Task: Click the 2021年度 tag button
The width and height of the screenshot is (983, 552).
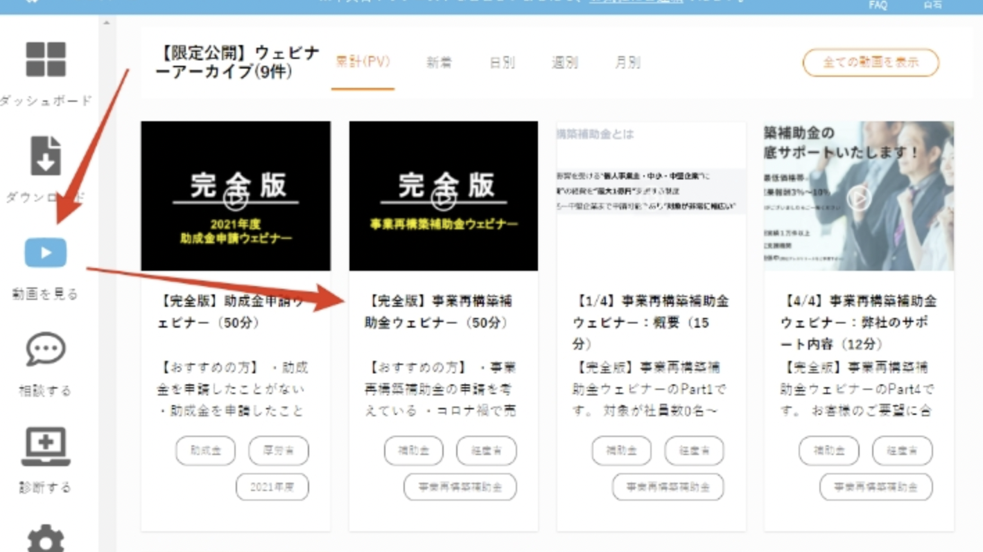Action: (x=272, y=487)
